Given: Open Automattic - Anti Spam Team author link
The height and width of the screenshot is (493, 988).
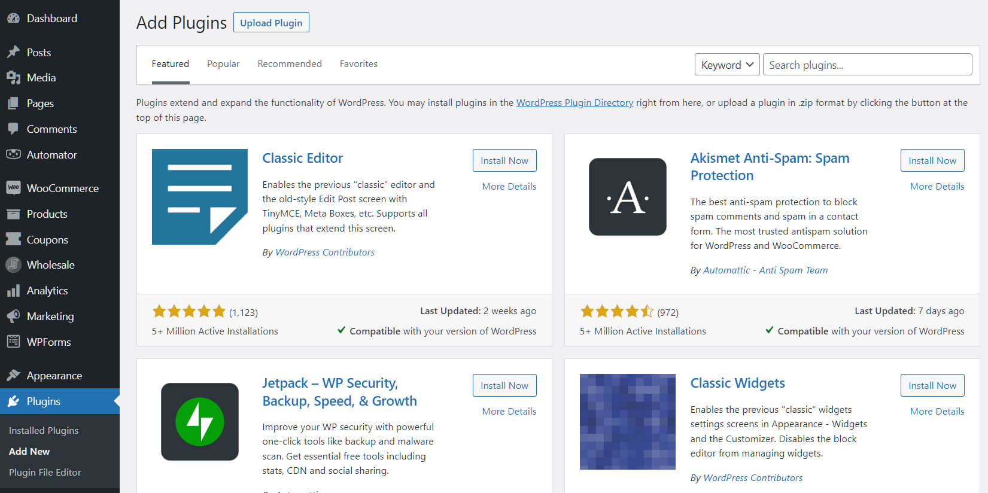Looking at the screenshot, I should [765, 270].
